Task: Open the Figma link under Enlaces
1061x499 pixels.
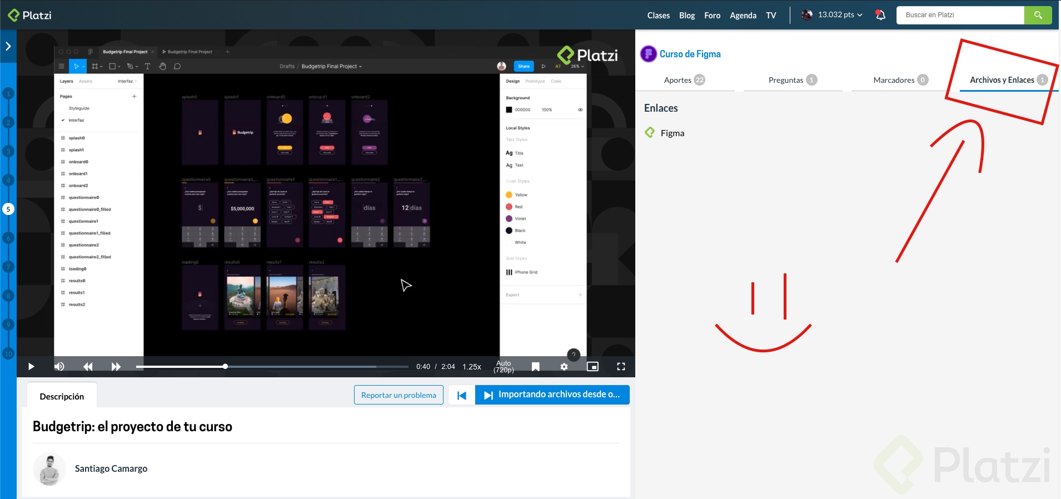Action: pyautogui.click(x=672, y=133)
